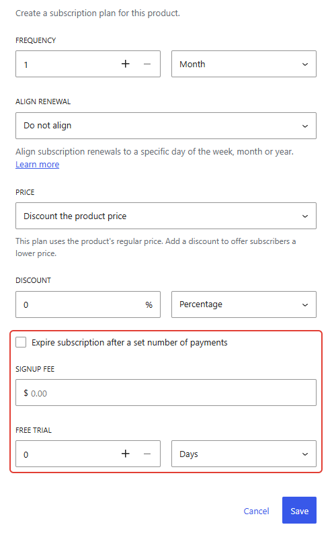The image size is (332, 533).
Task: Open the Days free trial unit dropdown
Action: click(x=244, y=454)
